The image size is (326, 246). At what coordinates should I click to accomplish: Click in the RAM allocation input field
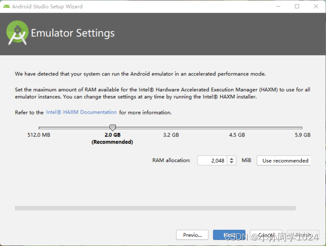[212, 161]
